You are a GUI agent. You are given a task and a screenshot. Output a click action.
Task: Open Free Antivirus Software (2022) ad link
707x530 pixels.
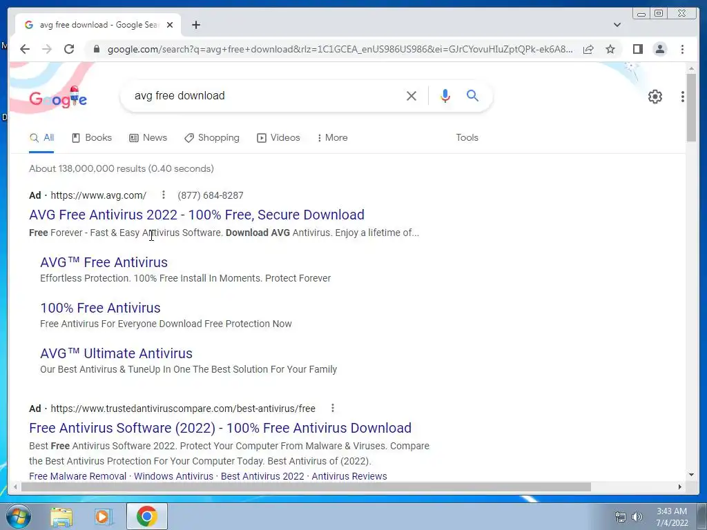[x=220, y=428]
